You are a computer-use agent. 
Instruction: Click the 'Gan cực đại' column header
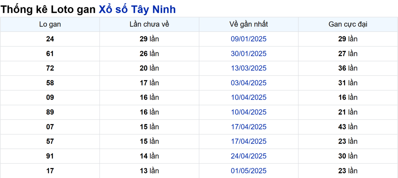tap(348, 24)
